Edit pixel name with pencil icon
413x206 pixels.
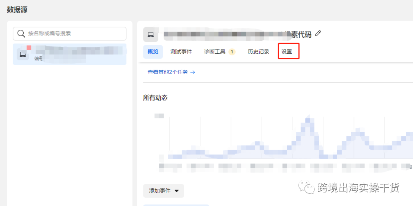318,34
